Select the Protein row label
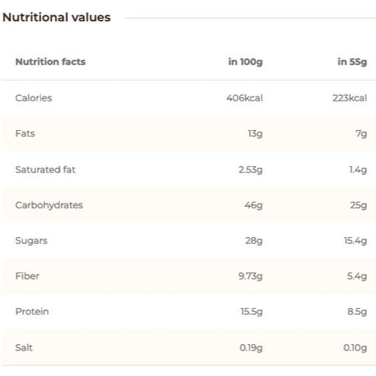This screenshot has width=376, height=376. [x=32, y=311]
